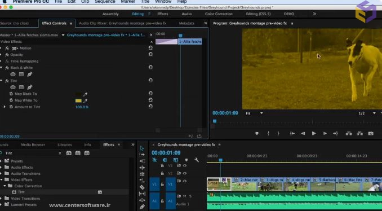Export frame with camera icon

[x=371, y=134]
